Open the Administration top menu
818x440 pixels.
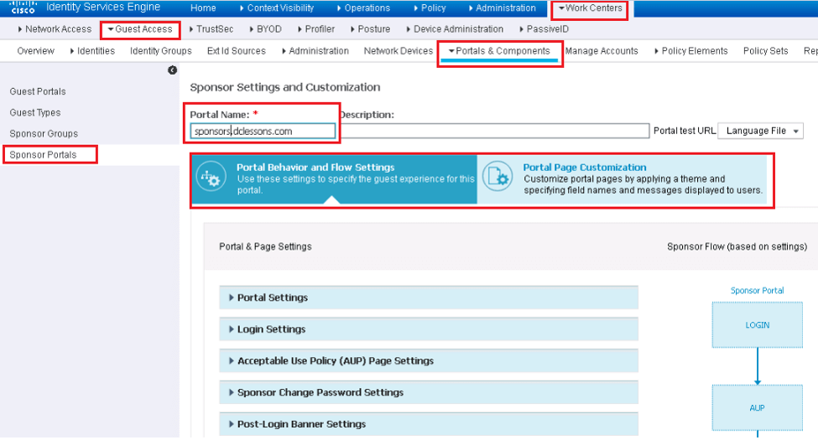coord(502,8)
